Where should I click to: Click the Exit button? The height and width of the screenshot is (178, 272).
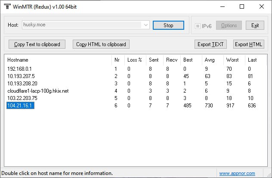(255, 25)
